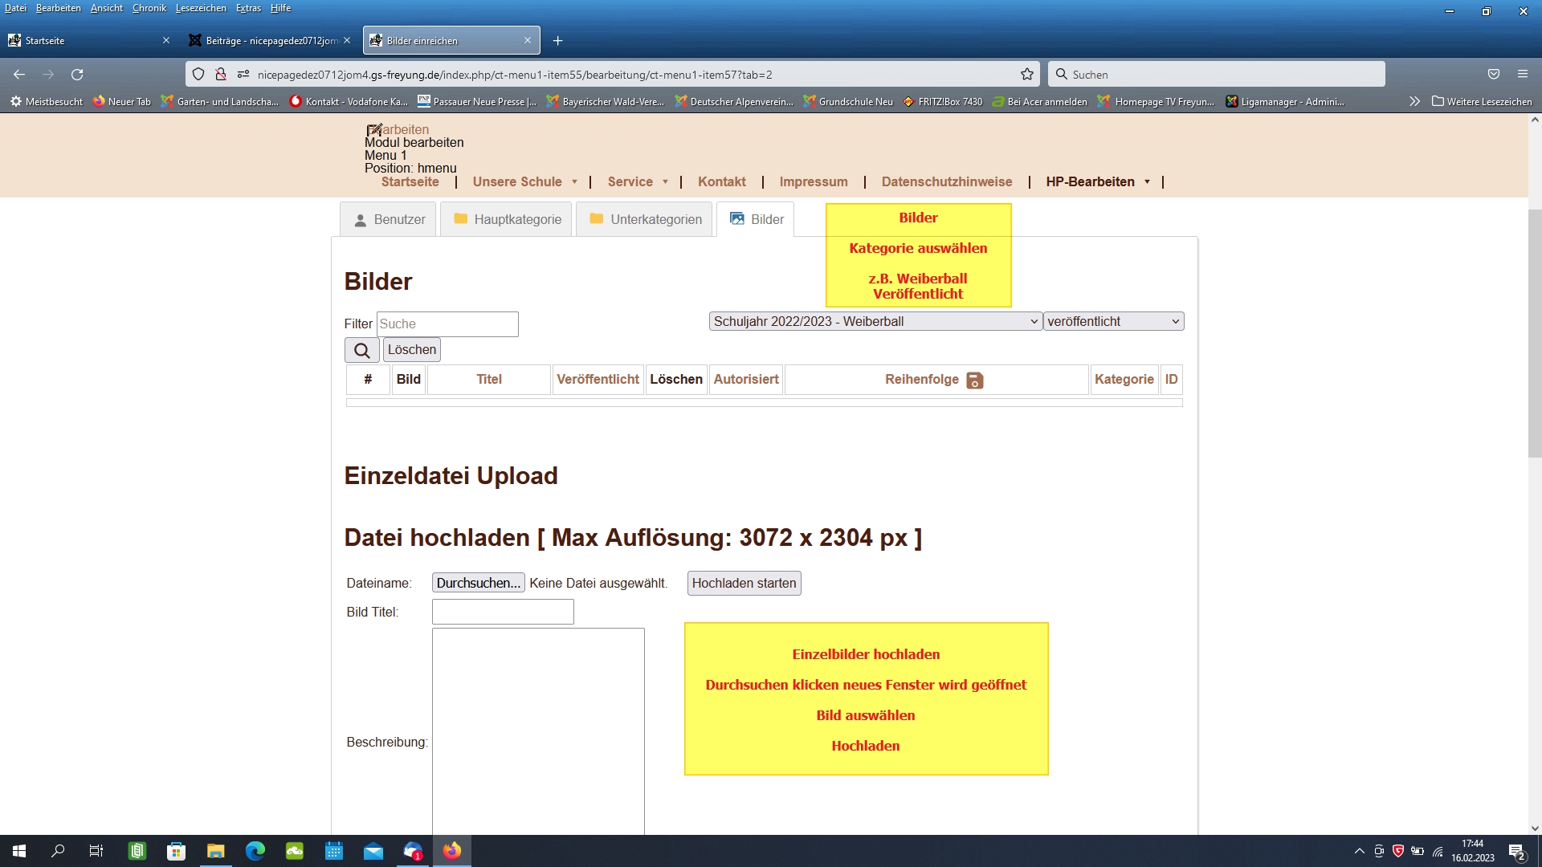Image resolution: width=1542 pixels, height=867 pixels.
Task: Click into the Bild Titel text field
Action: click(503, 613)
